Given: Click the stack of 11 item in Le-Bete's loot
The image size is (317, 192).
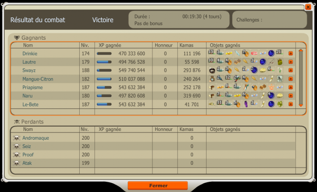Looking at the screenshot, I should coord(220,104).
